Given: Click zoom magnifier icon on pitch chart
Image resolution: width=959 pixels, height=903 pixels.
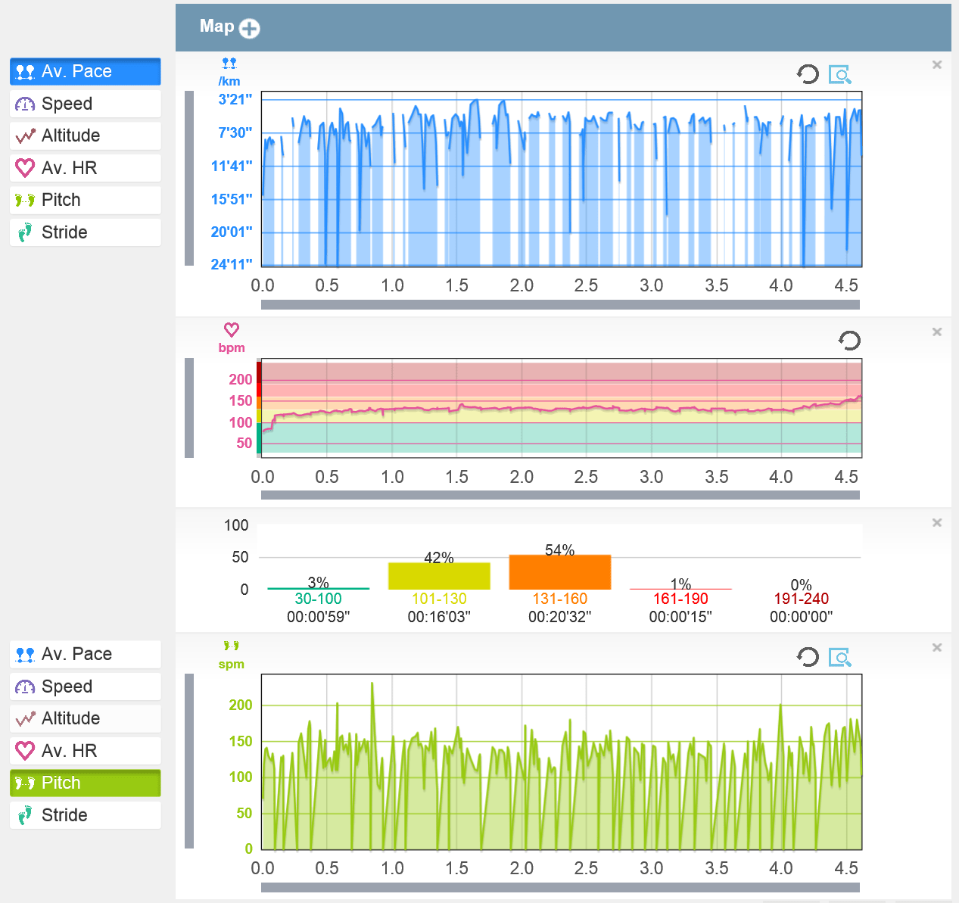Looking at the screenshot, I should tap(839, 657).
